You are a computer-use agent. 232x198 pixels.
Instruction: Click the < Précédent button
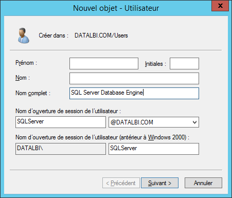click(121, 183)
